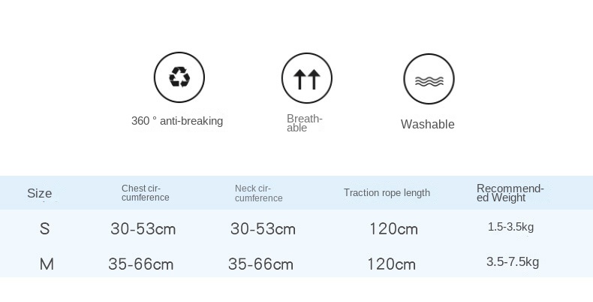The width and height of the screenshot is (593, 302).
Task: Click the Size column header
Action: tap(40, 193)
